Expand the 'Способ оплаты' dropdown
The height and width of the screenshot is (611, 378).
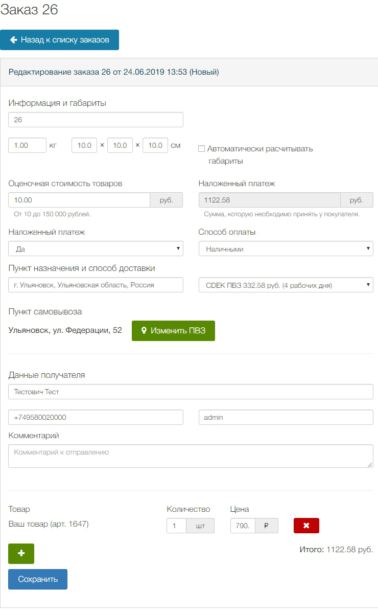pos(286,249)
